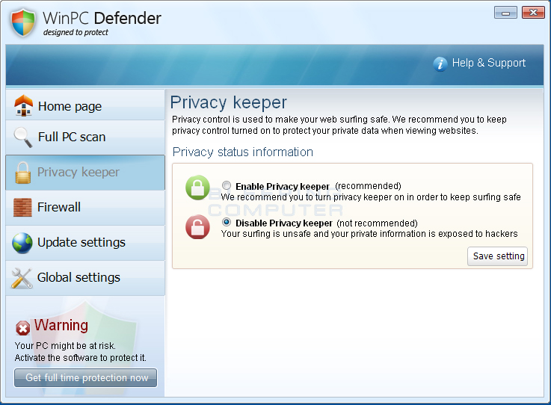This screenshot has height=405, width=551.
Task: Open the Home page section
Action: [85, 105]
